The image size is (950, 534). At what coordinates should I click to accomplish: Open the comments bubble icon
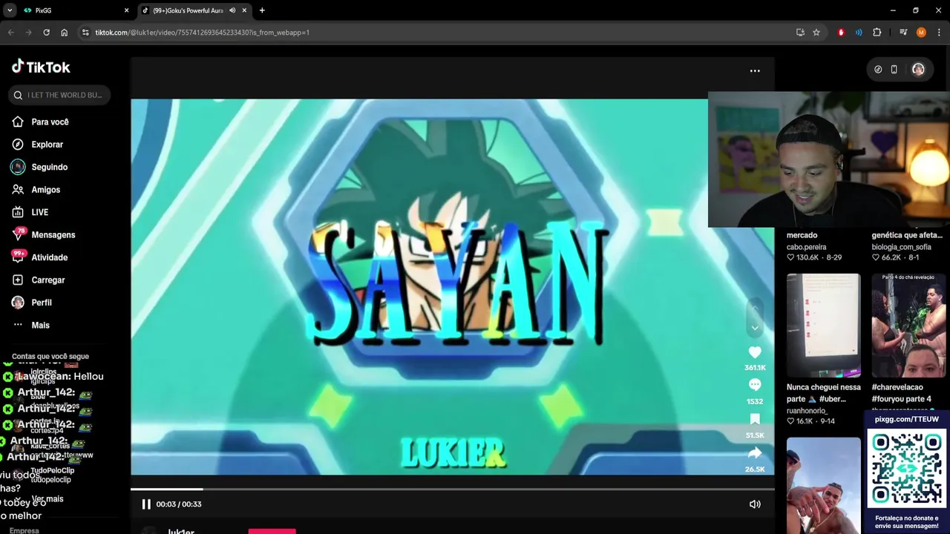pos(755,385)
